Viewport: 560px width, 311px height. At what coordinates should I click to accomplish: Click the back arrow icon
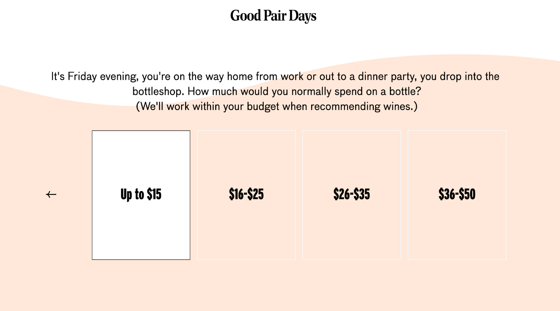pos(51,195)
